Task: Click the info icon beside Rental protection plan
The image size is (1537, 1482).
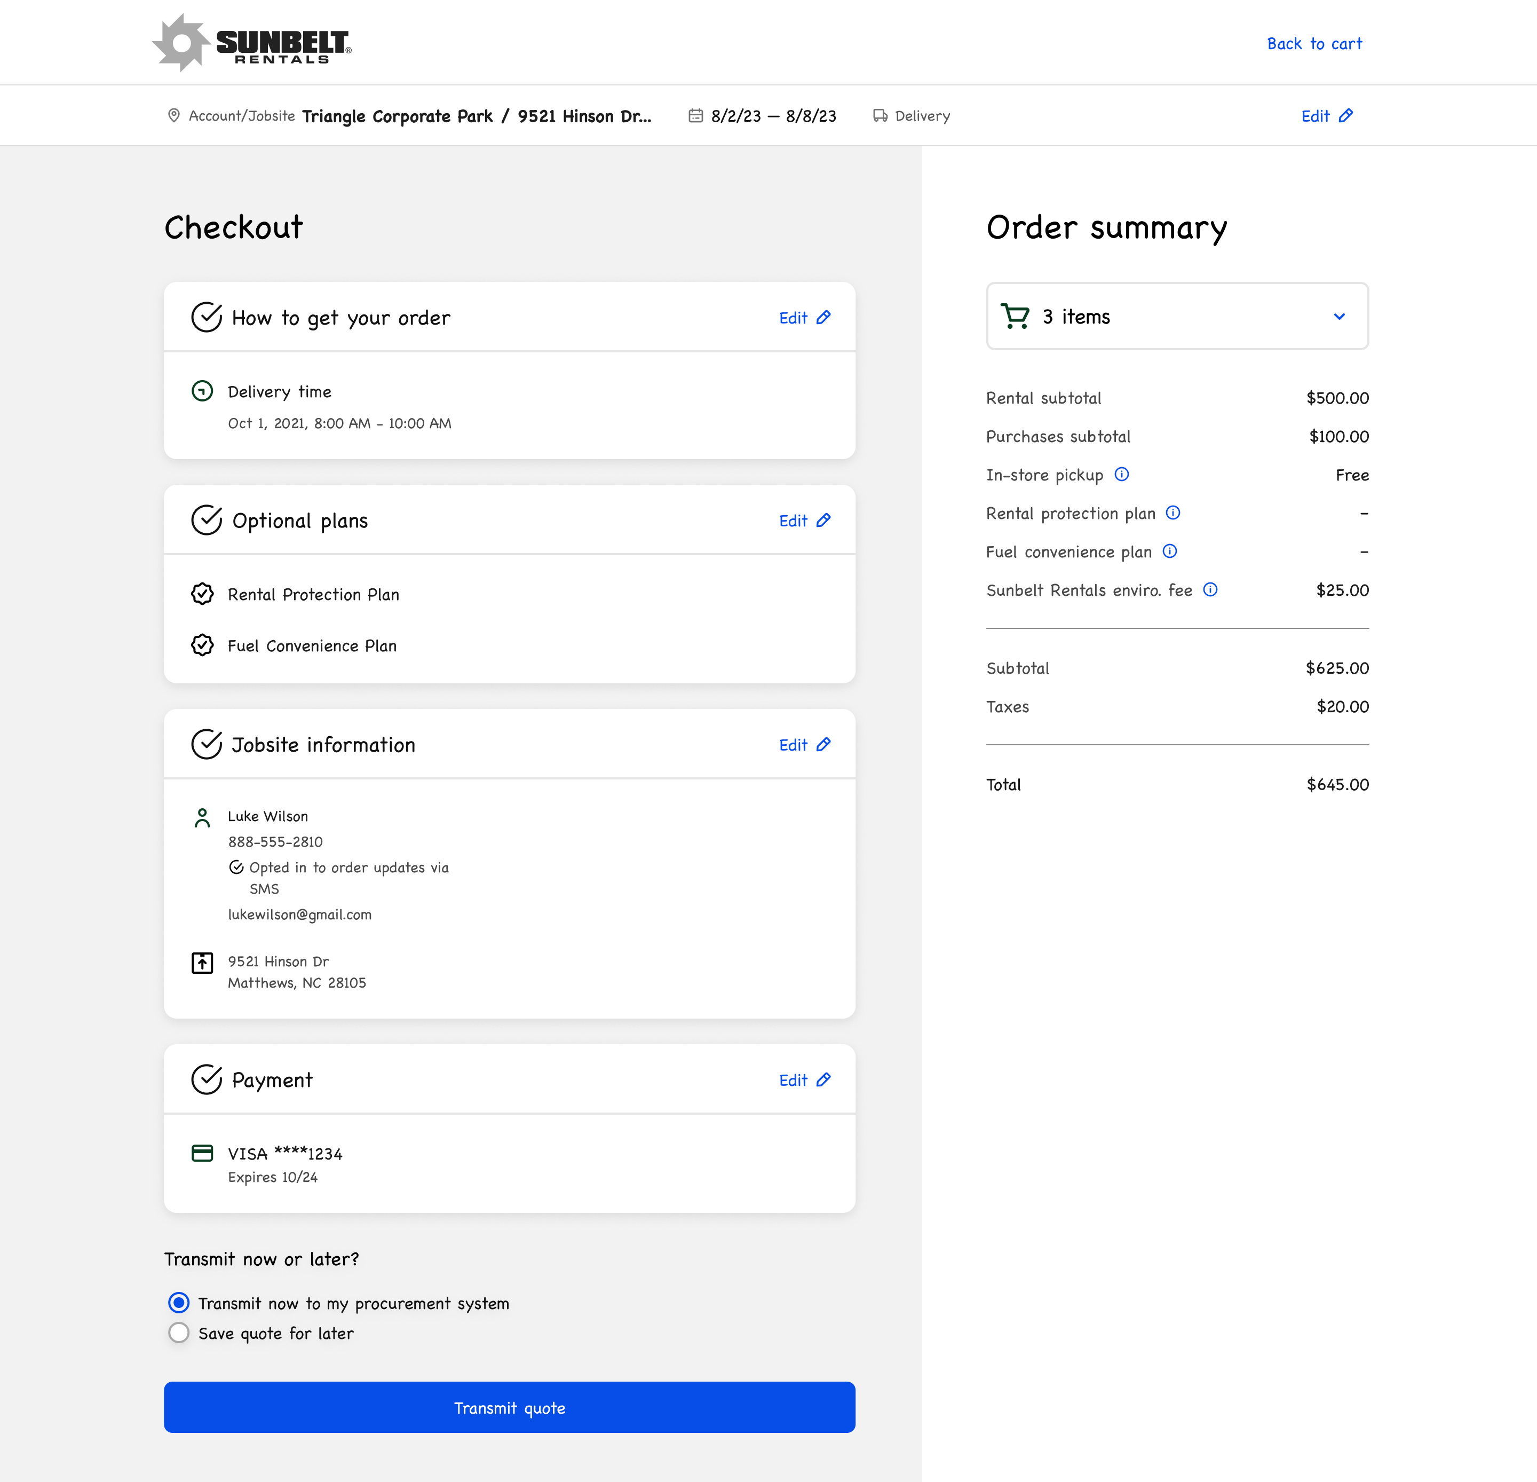Action: pos(1173,513)
